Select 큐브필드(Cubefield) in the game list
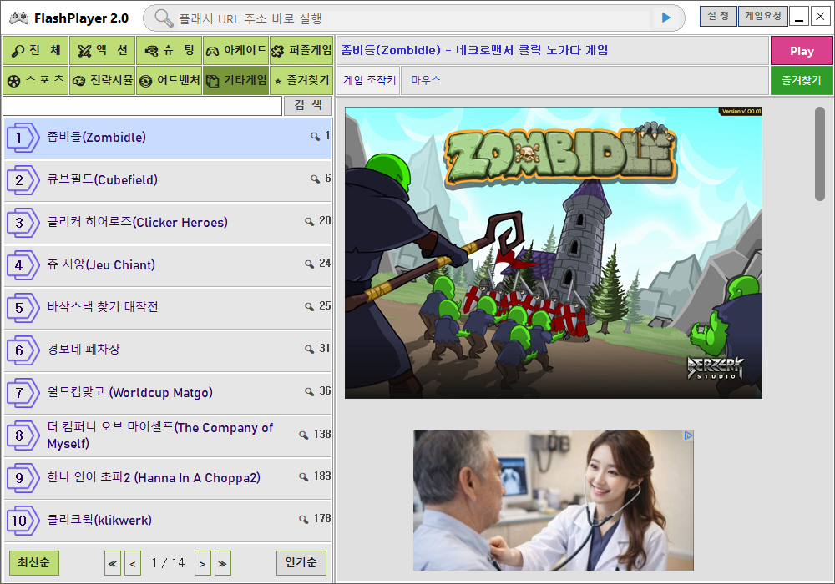835x584 pixels. 168,180
